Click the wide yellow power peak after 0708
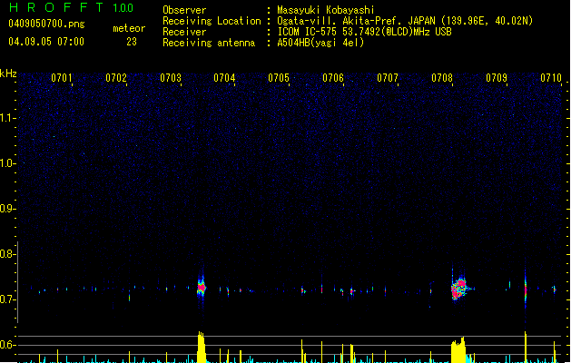The height and width of the screenshot is (363, 571). tap(458, 350)
